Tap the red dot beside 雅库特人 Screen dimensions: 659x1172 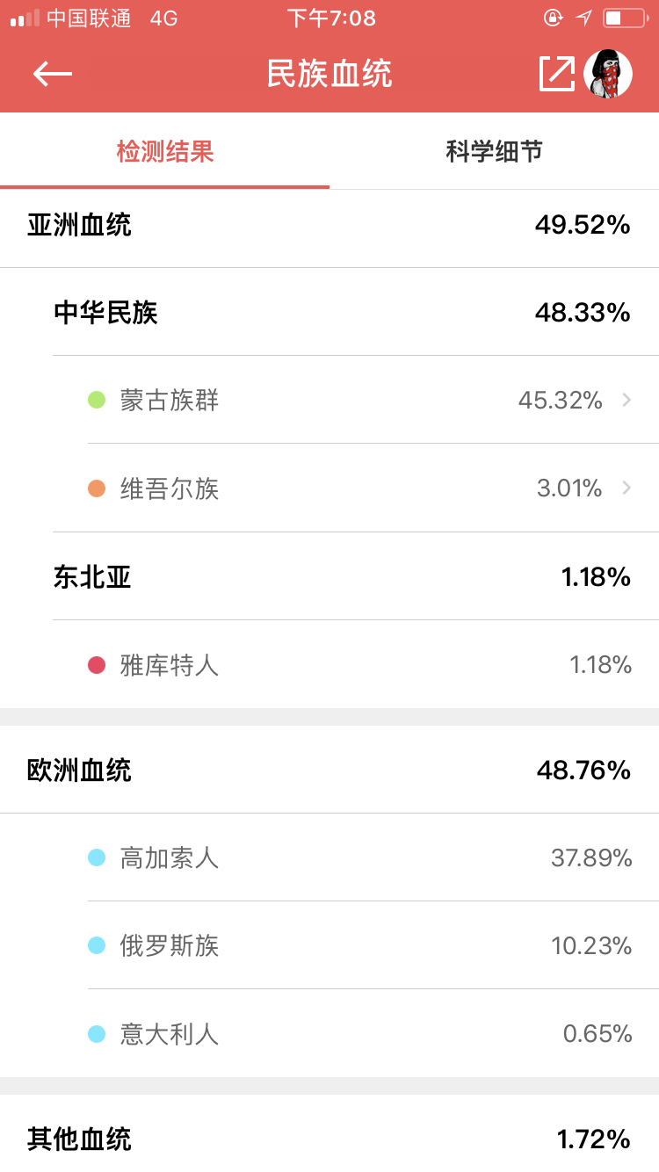(x=97, y=665)
